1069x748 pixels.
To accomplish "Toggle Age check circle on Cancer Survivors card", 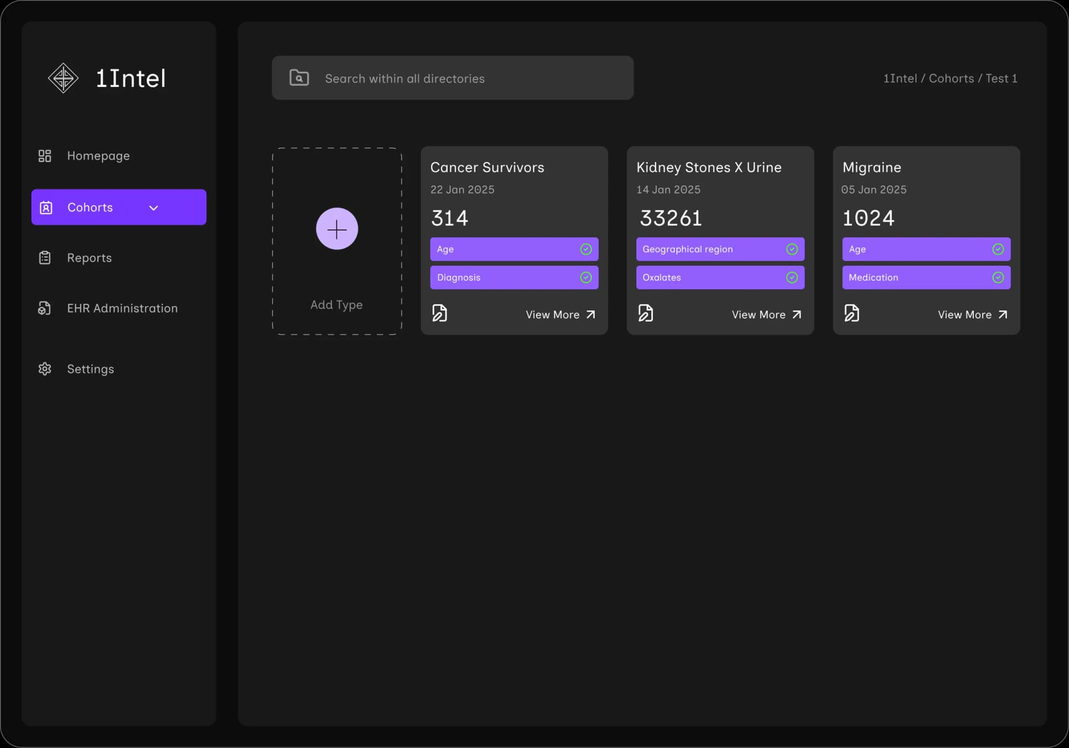I will tap(586, 249).
